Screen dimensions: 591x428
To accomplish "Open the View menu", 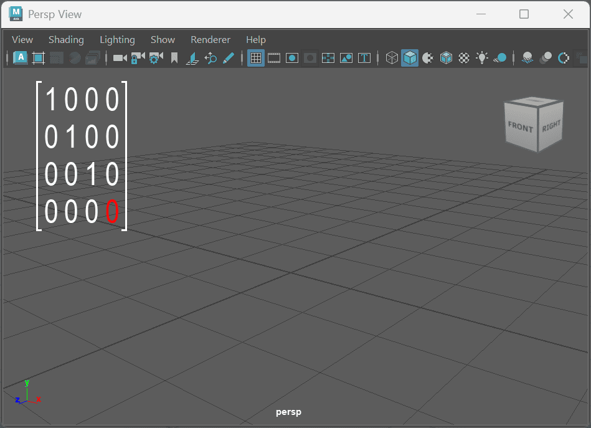I will (22, 39).
